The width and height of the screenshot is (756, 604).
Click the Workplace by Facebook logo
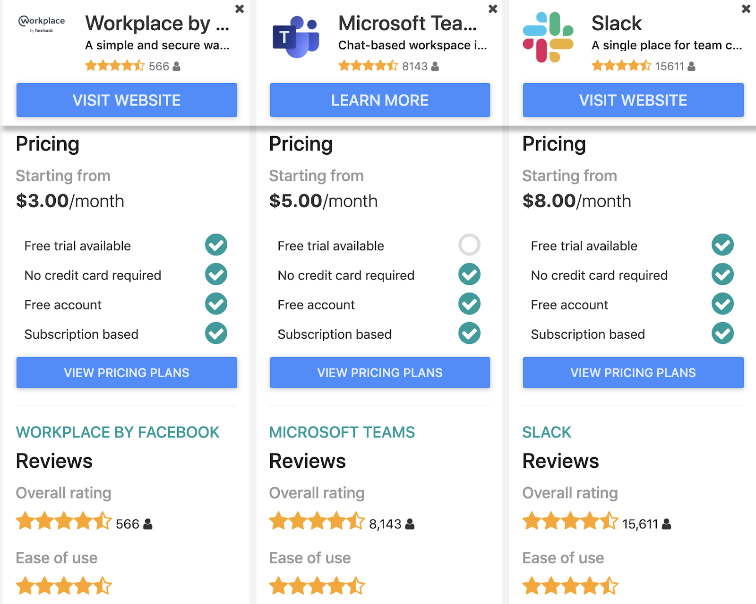[42, 24]
